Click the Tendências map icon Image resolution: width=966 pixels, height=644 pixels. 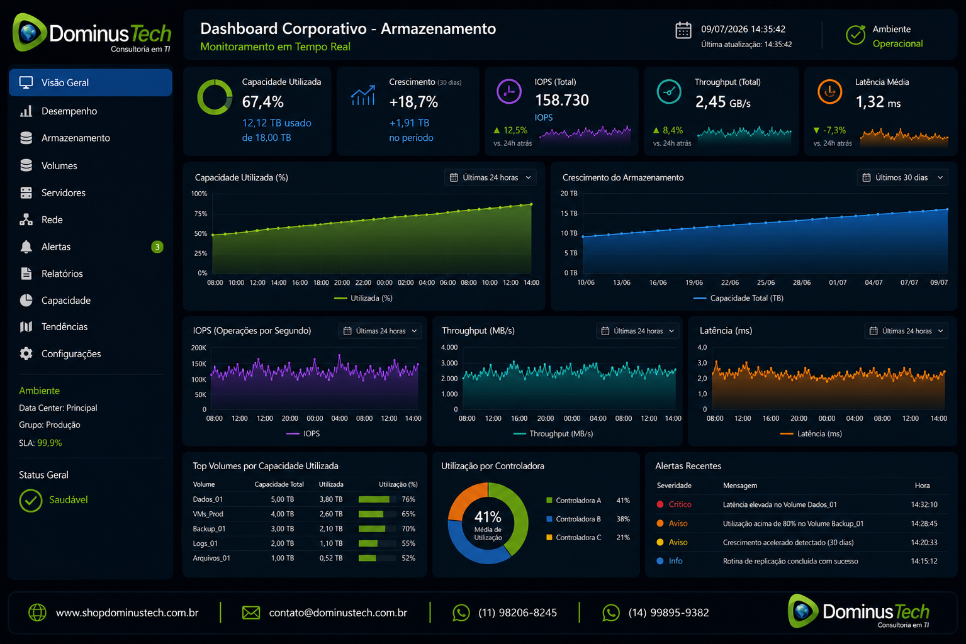coord(26,326)
